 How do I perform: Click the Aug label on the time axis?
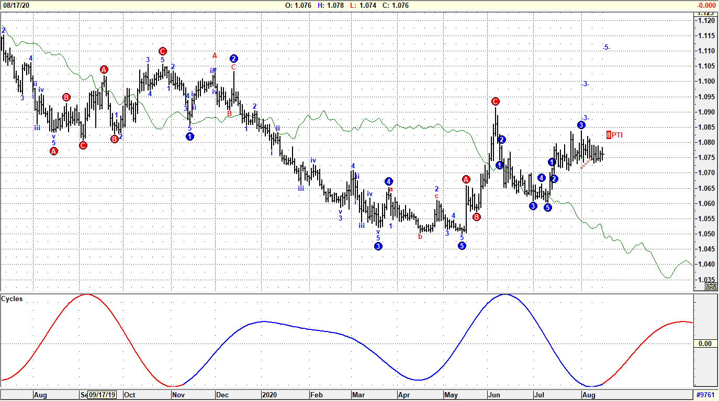[x=41, y=396]
